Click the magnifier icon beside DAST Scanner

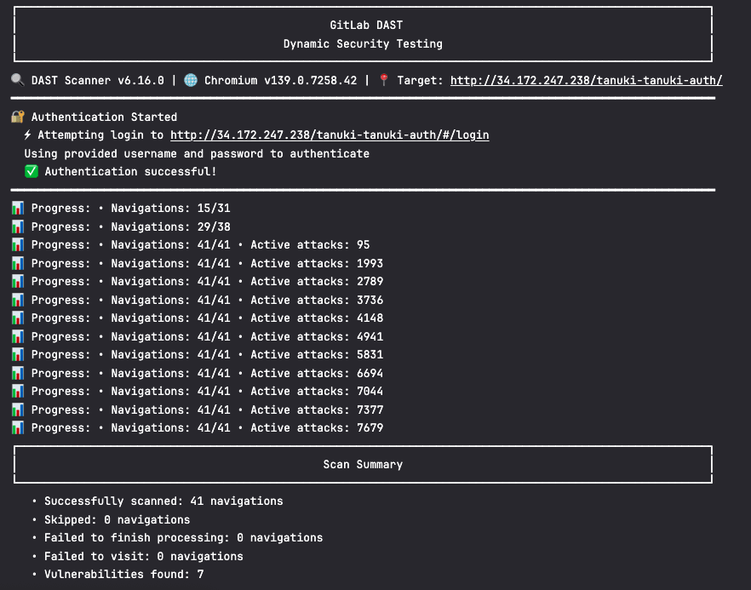(x=18, y=80)
